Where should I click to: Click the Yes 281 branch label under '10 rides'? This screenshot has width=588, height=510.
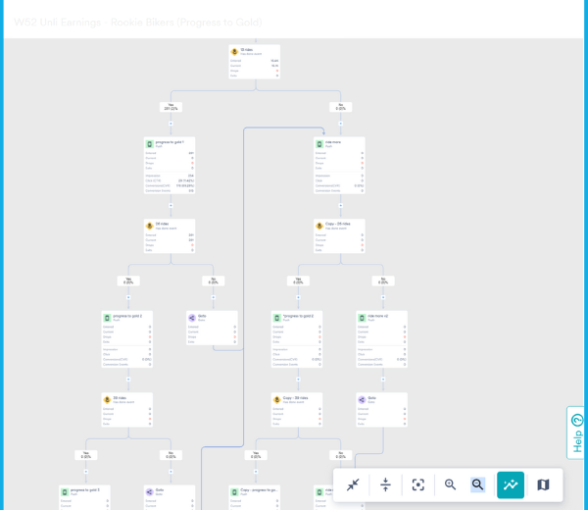[x=171, y=107]
